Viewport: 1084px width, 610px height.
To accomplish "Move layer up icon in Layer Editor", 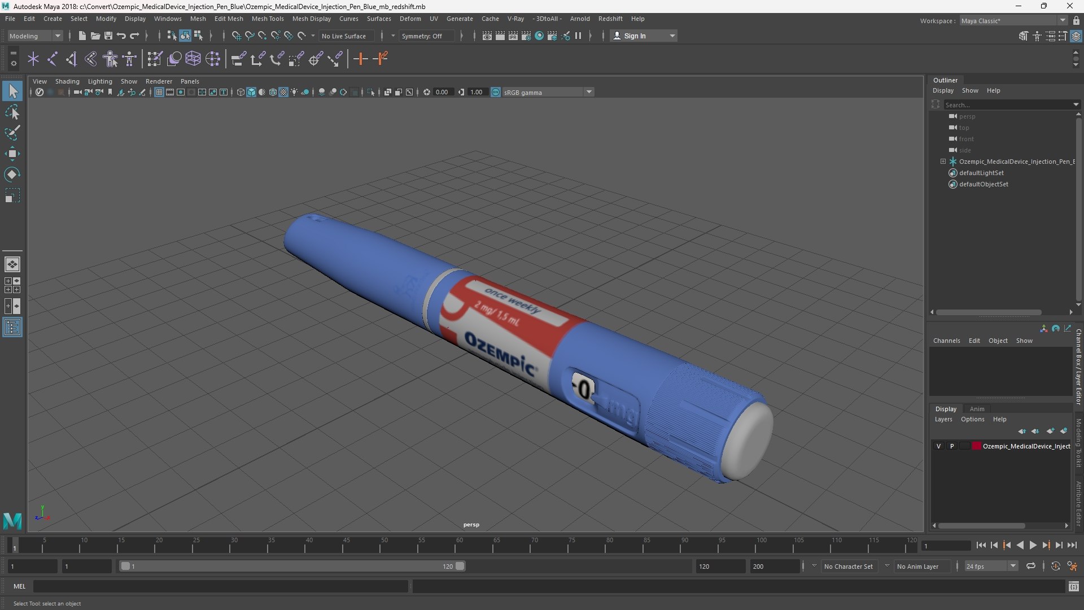I will click(1022, 431).
